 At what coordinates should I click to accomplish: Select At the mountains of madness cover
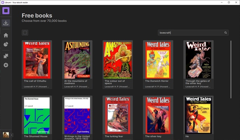(77, 60)
